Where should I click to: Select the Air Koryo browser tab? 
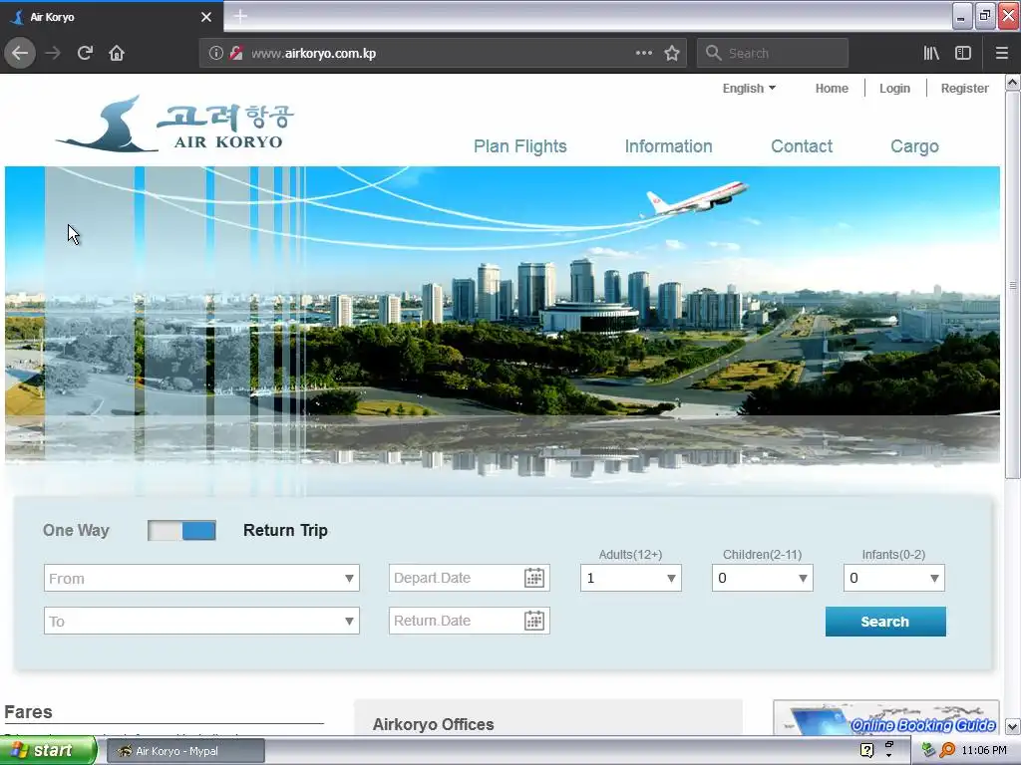click(112, 17)
